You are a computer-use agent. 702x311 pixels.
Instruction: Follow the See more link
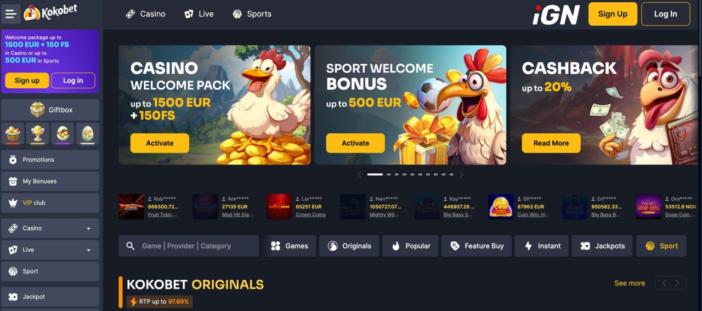(x=630, y=283)
